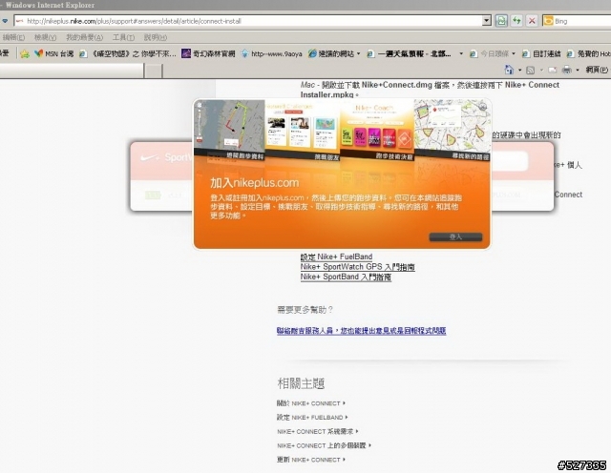611x473 pixels.
Task: Click the Bing search provider icon
Action: (548, 21)
